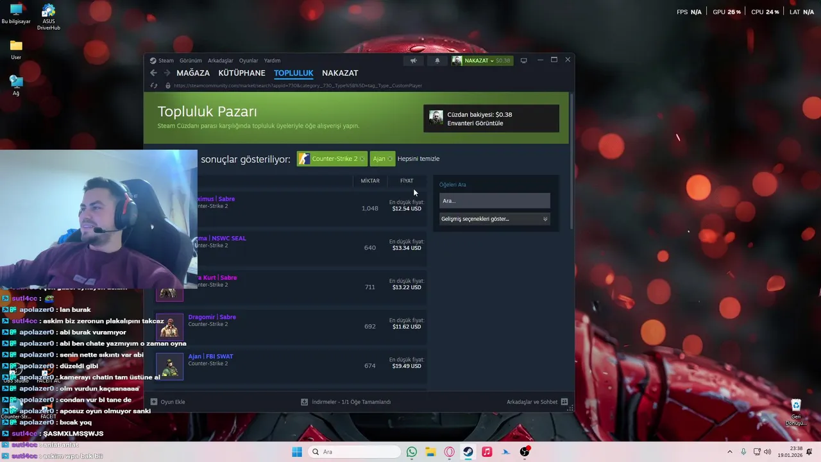Open the User folder on desktop
821x462 pixels.
(x=16, y=50)
